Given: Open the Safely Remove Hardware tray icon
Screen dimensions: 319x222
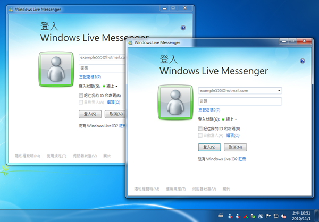Looking at the screenshot, I should coord(253,216).
